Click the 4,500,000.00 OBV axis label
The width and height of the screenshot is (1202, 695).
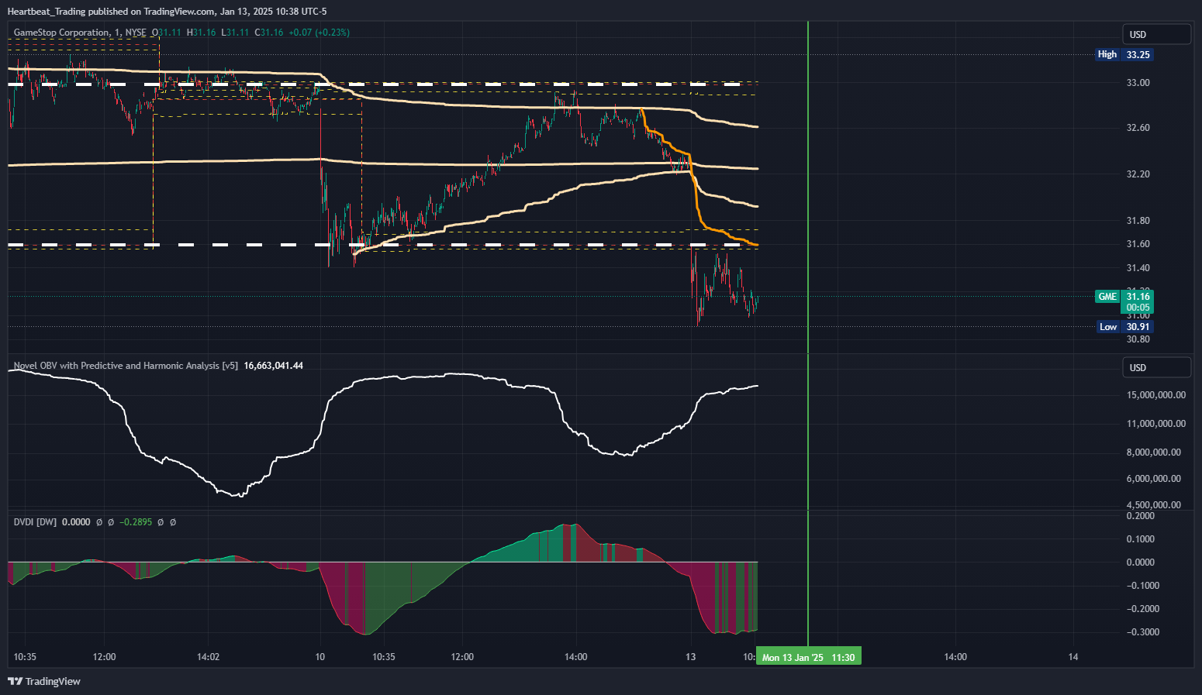pyautogui.click(x=1154, y=505)
